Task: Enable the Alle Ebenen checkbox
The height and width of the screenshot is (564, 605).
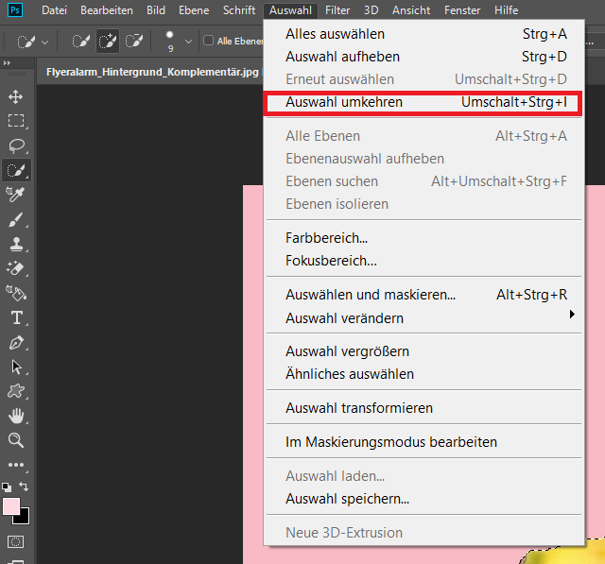Action: [x=209, y=41]
